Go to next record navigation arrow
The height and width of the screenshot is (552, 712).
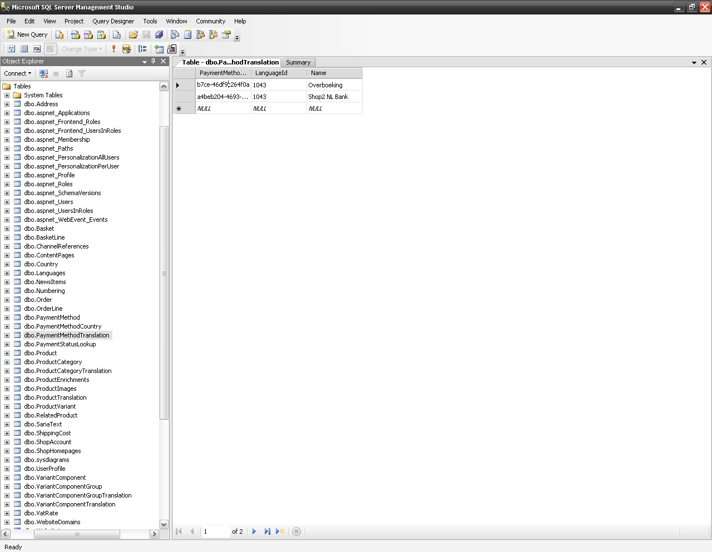pyautogui.click(x=254, y=531)
